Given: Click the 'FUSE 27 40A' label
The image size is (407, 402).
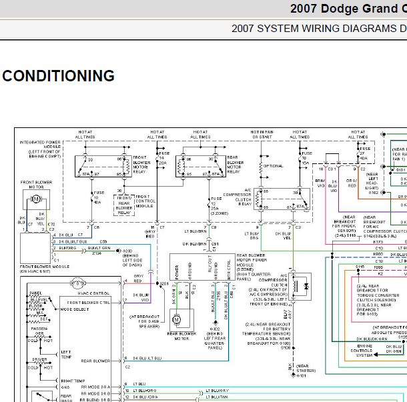Looking at the screenshot, I should pos(365,153).
